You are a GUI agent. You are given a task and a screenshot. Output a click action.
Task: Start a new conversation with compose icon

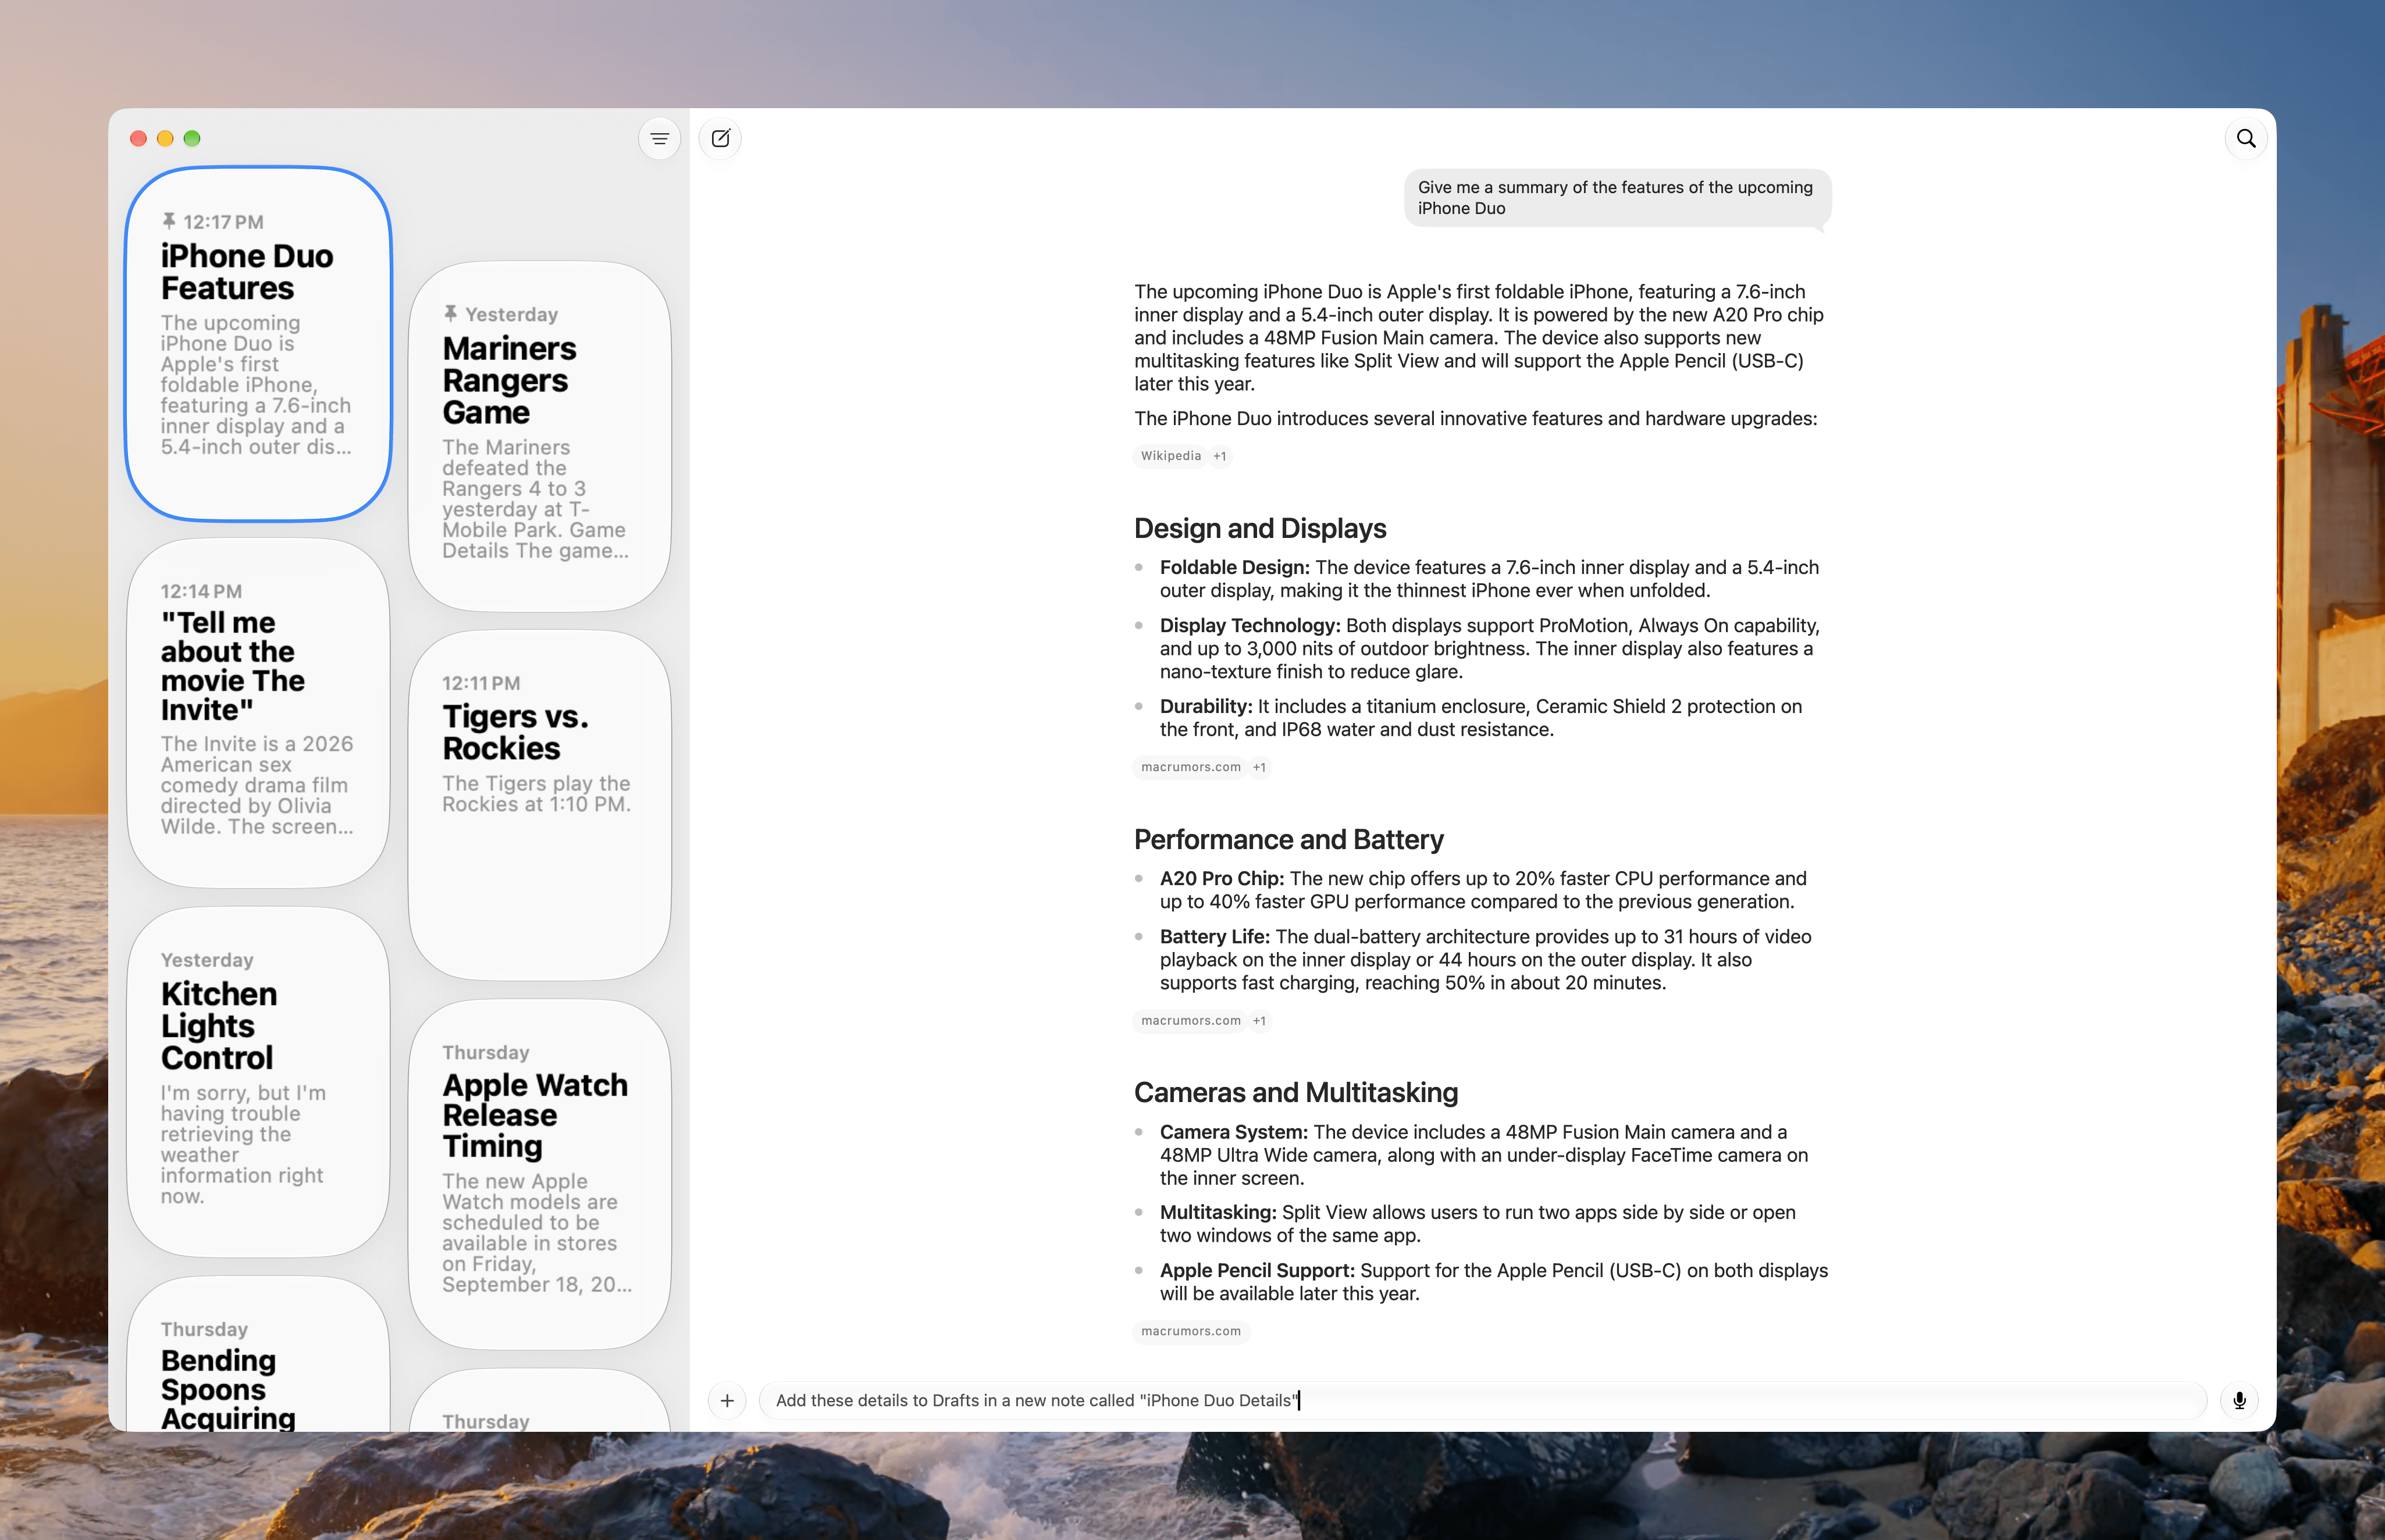pos(720,139)
